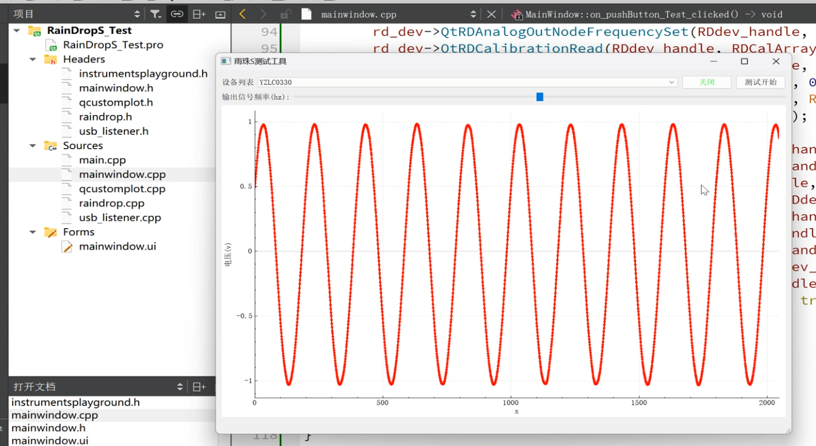The width and height of the screenshot is (816, 446).
Task: Toggle the synchronize-with-editor link icon
Action: tap(177, 14)
